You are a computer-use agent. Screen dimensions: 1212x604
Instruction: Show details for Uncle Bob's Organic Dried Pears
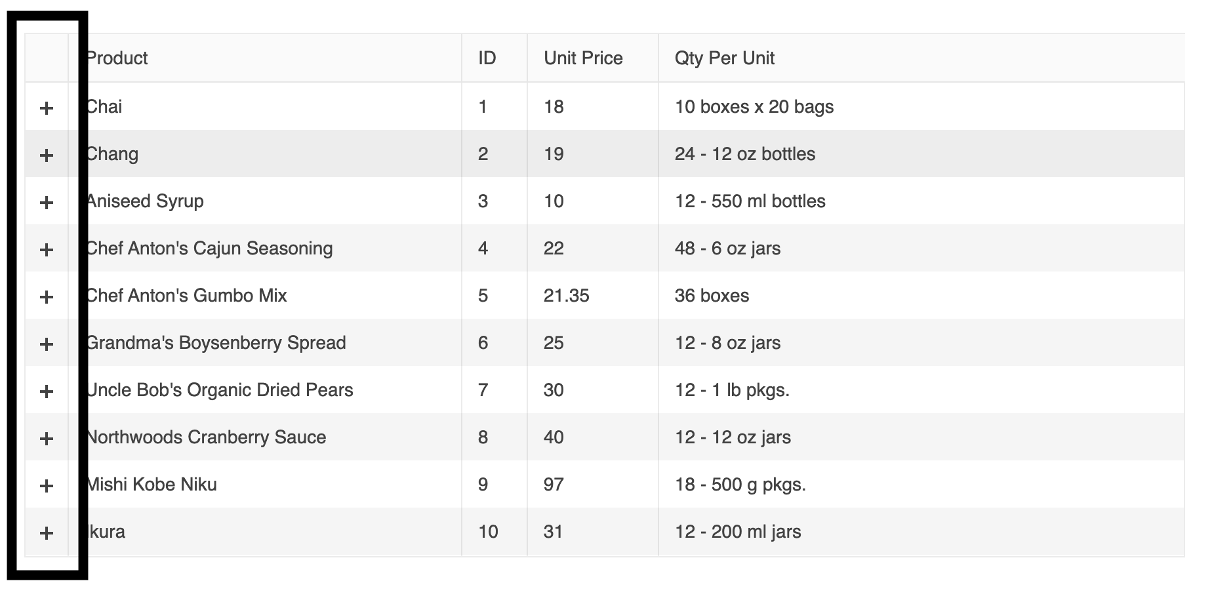point(47,391)
